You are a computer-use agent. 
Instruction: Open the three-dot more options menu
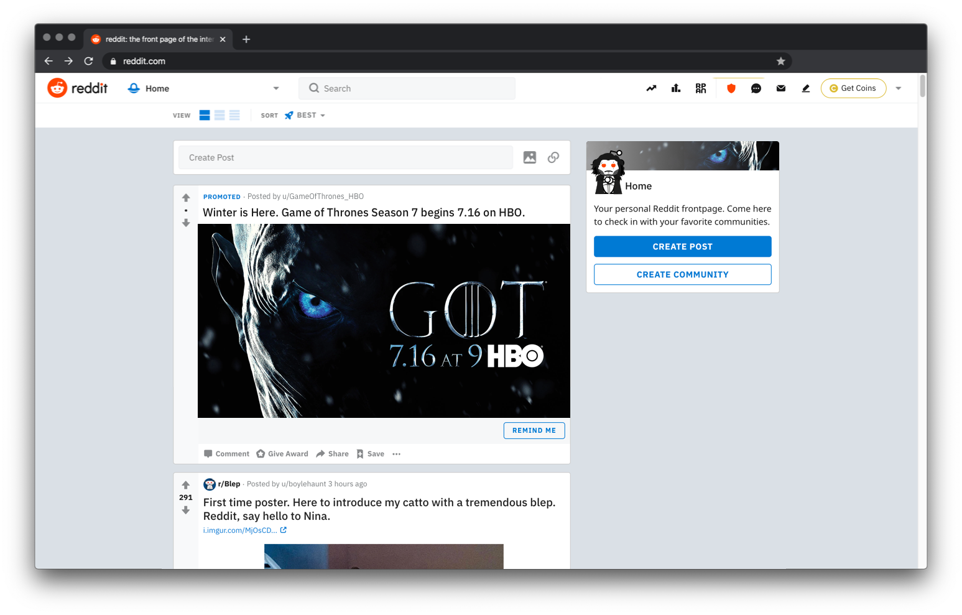tap(397, 454)
